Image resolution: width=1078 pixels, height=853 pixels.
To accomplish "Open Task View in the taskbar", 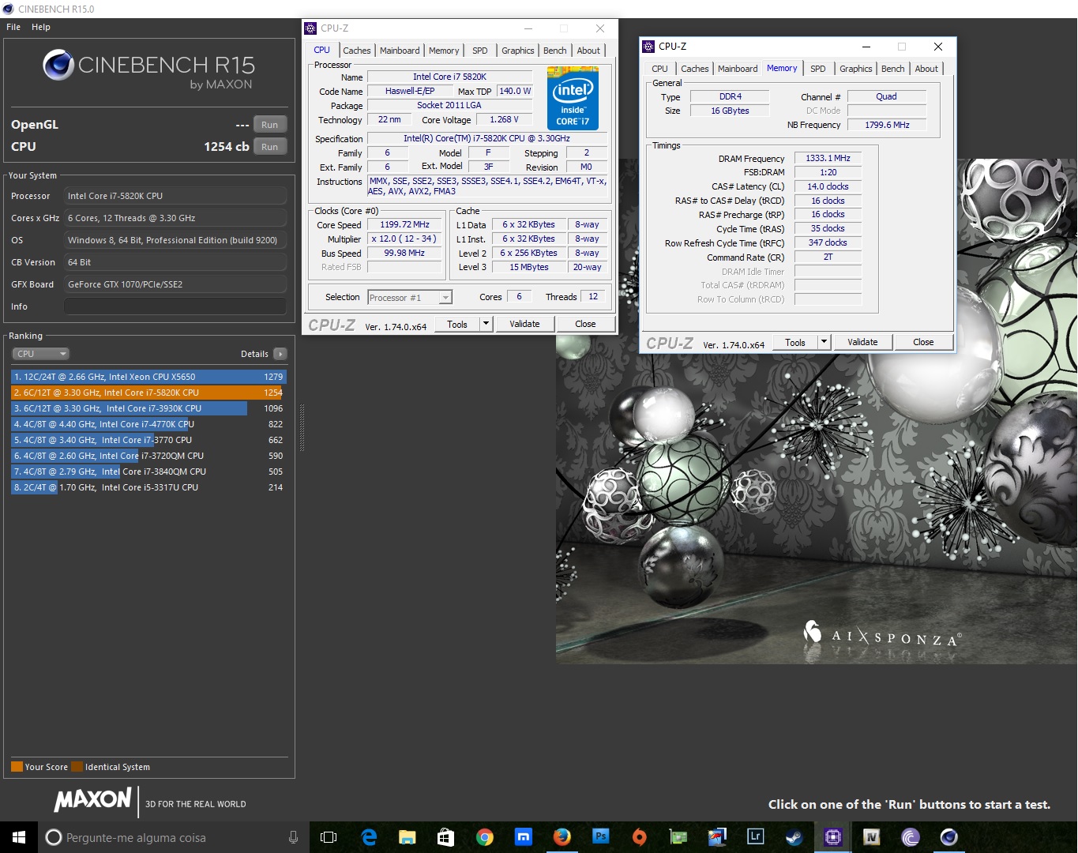I will (329, 837).
